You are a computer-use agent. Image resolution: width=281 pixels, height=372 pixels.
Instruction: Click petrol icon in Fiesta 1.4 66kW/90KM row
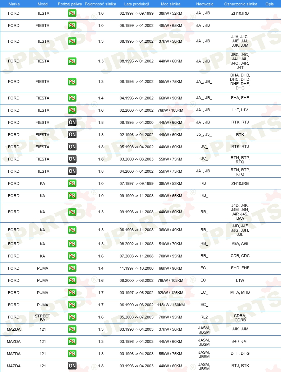(72, 98)
